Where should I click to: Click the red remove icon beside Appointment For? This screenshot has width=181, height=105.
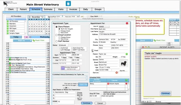(x=127, y=23)
